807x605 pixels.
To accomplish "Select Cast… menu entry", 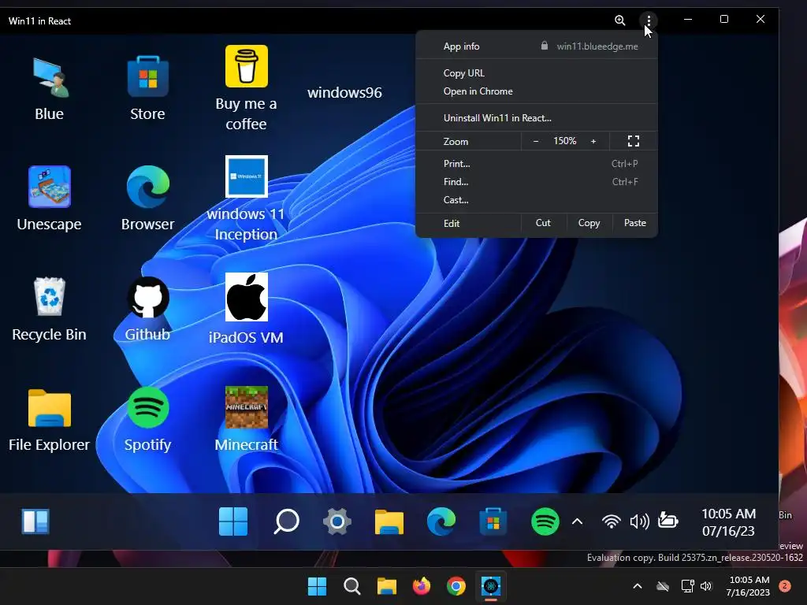I will coord(536,199).
